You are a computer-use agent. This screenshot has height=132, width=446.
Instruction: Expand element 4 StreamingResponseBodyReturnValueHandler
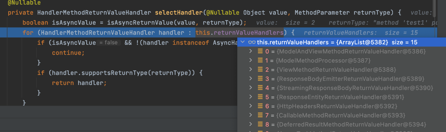pos(250,88)
